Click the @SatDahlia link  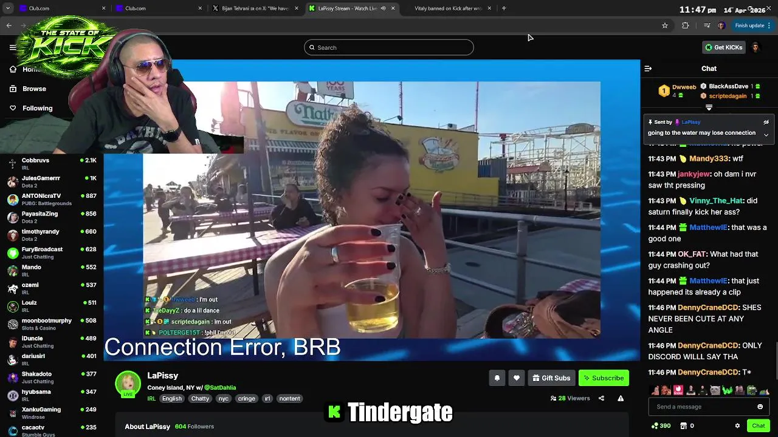220,387
